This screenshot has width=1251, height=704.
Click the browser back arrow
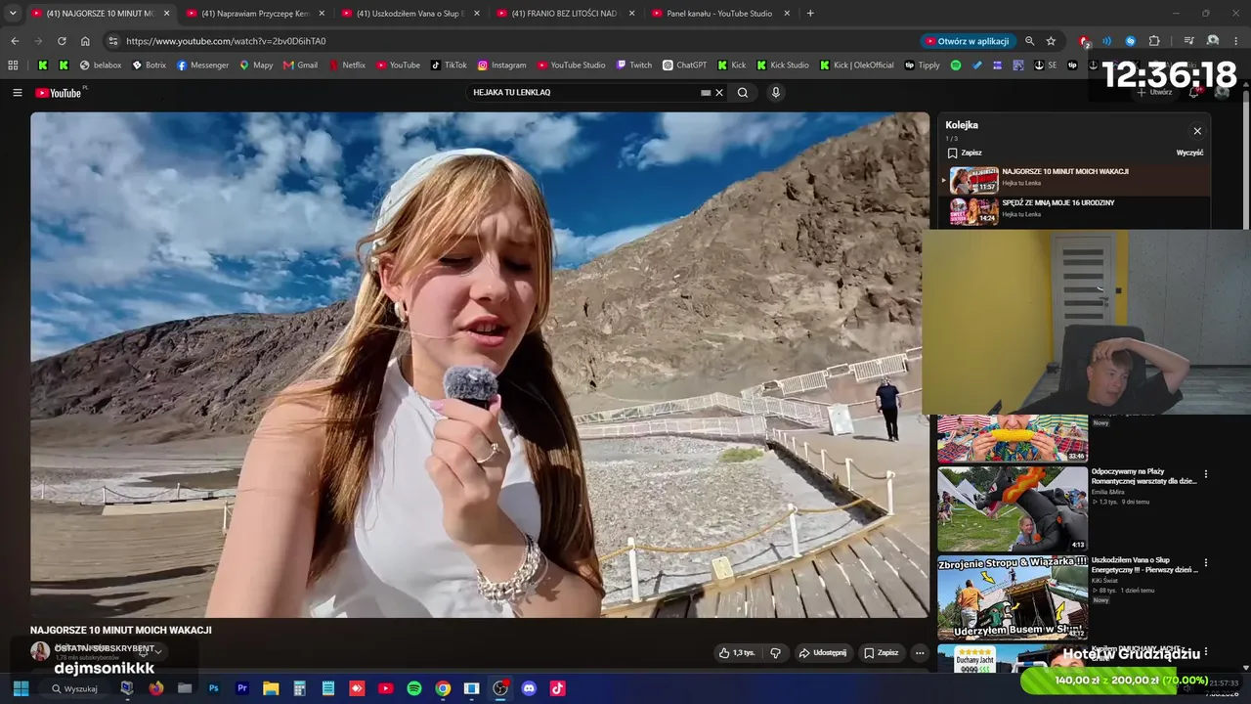[x=15, y=41]
